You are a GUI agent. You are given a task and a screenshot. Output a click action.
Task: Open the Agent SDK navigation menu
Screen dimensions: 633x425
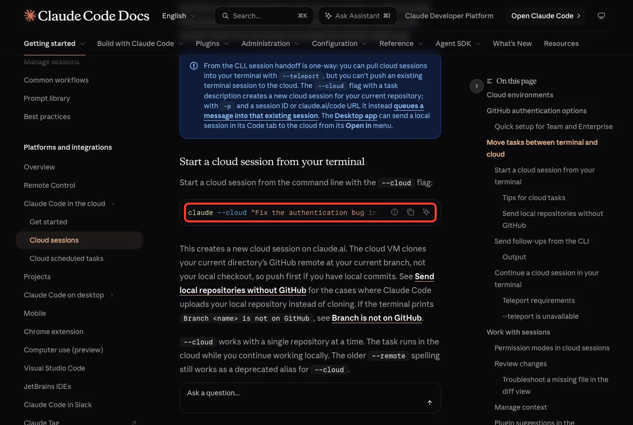(458, 43)
